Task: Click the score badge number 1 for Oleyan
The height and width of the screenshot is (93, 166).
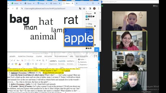Action: 87,17
